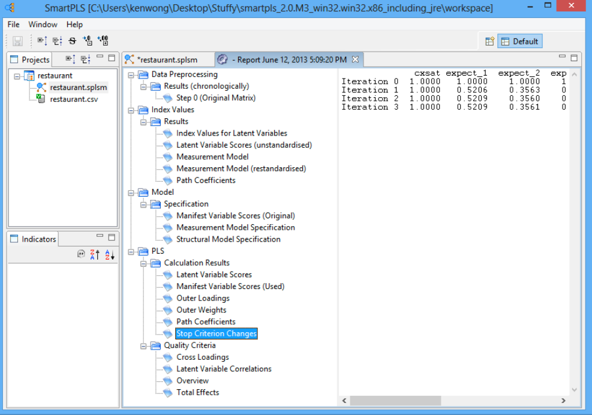Open the Help menu
Image resolution: width=592 pixels, height=415 pixels.
tap(74, 25)
